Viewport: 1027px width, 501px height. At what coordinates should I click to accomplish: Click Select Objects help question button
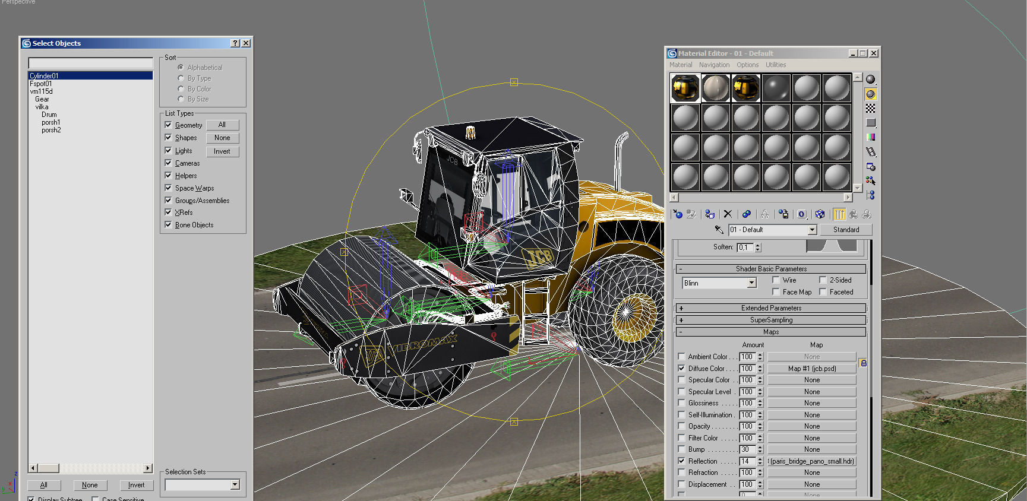coord(235,43)
